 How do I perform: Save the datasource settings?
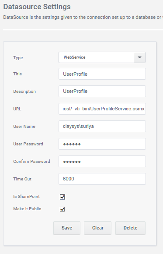(67, 228)
